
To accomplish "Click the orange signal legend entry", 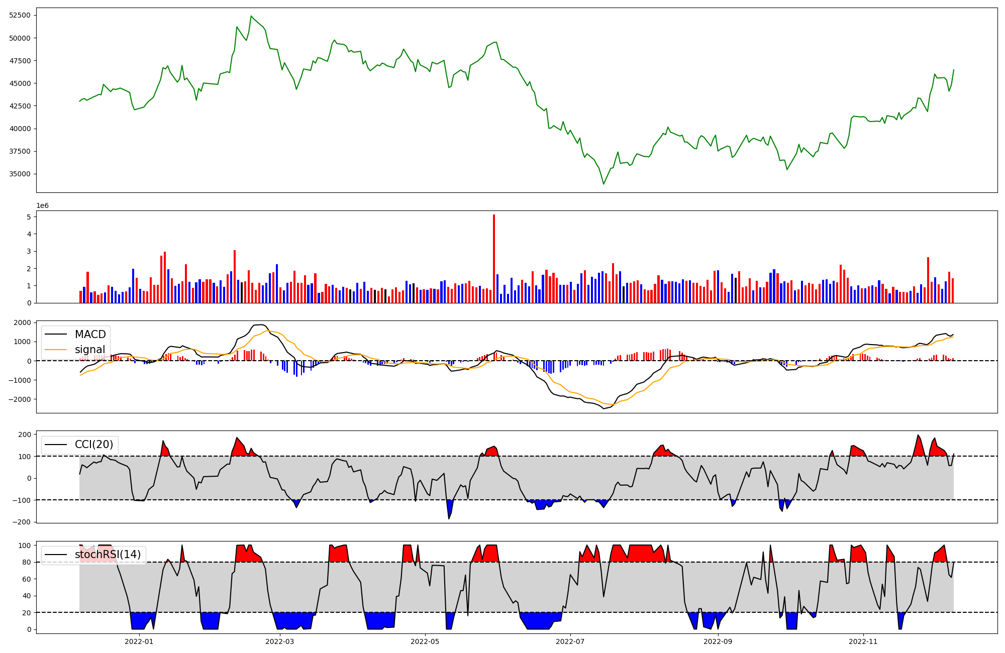I will (90, 350).
